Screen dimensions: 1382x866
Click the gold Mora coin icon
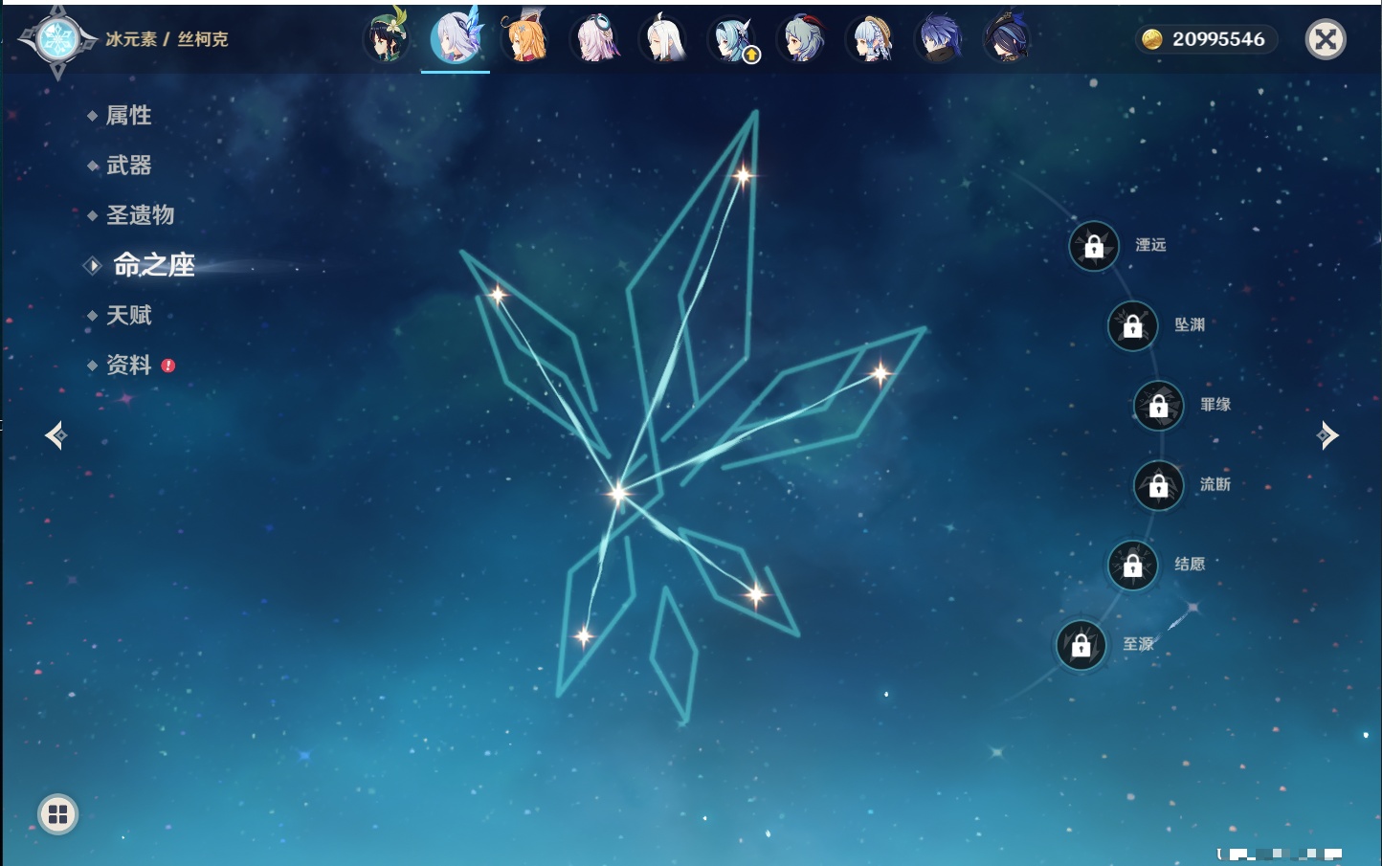[1152, 39]
